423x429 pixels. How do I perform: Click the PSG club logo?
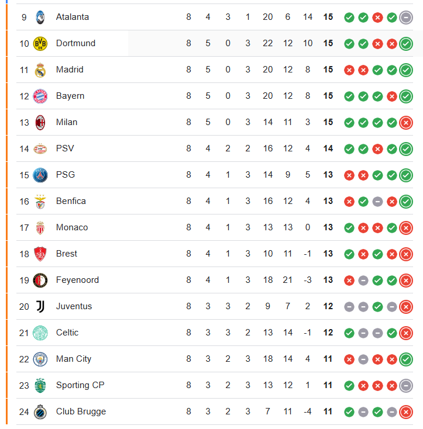(40, 175)
